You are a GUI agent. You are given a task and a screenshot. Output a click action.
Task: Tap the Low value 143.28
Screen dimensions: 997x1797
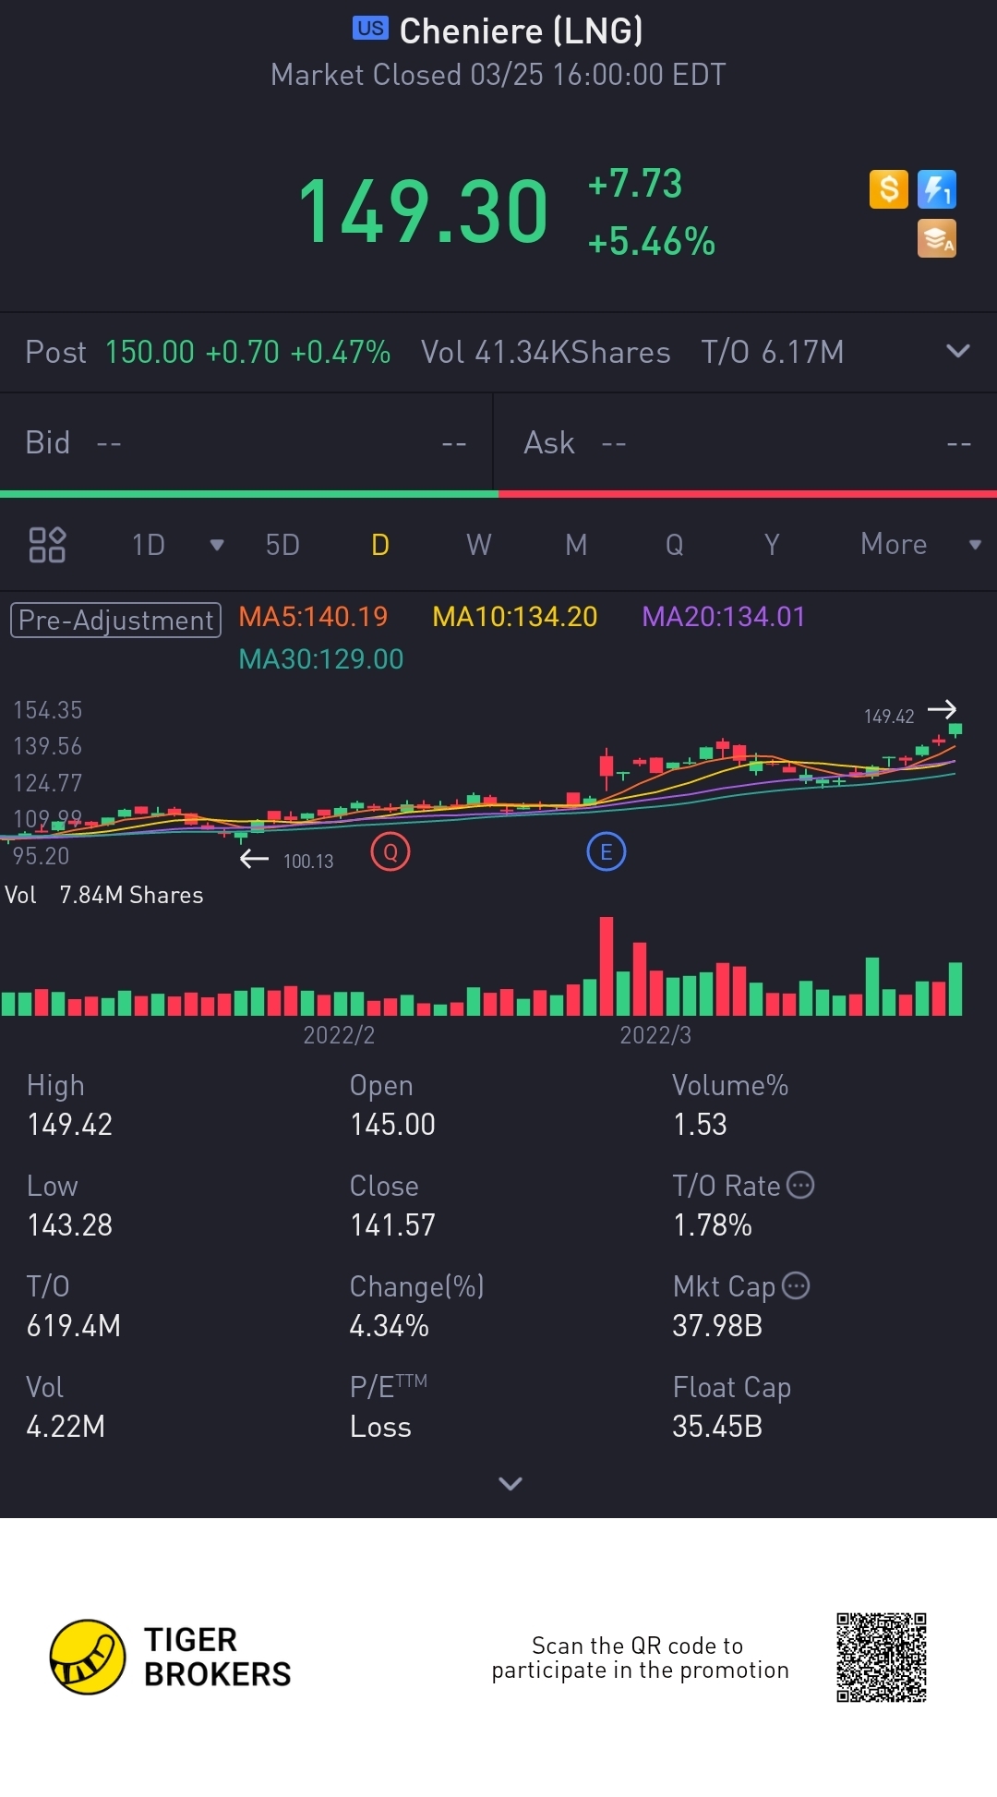point(70,1225)
